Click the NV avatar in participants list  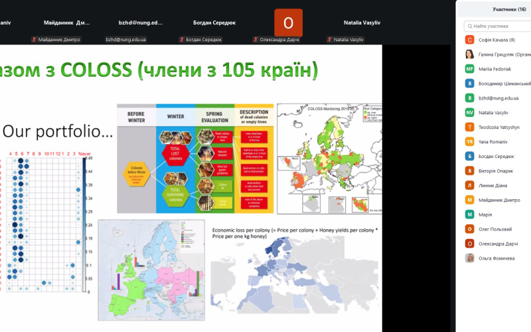(469, 113)
